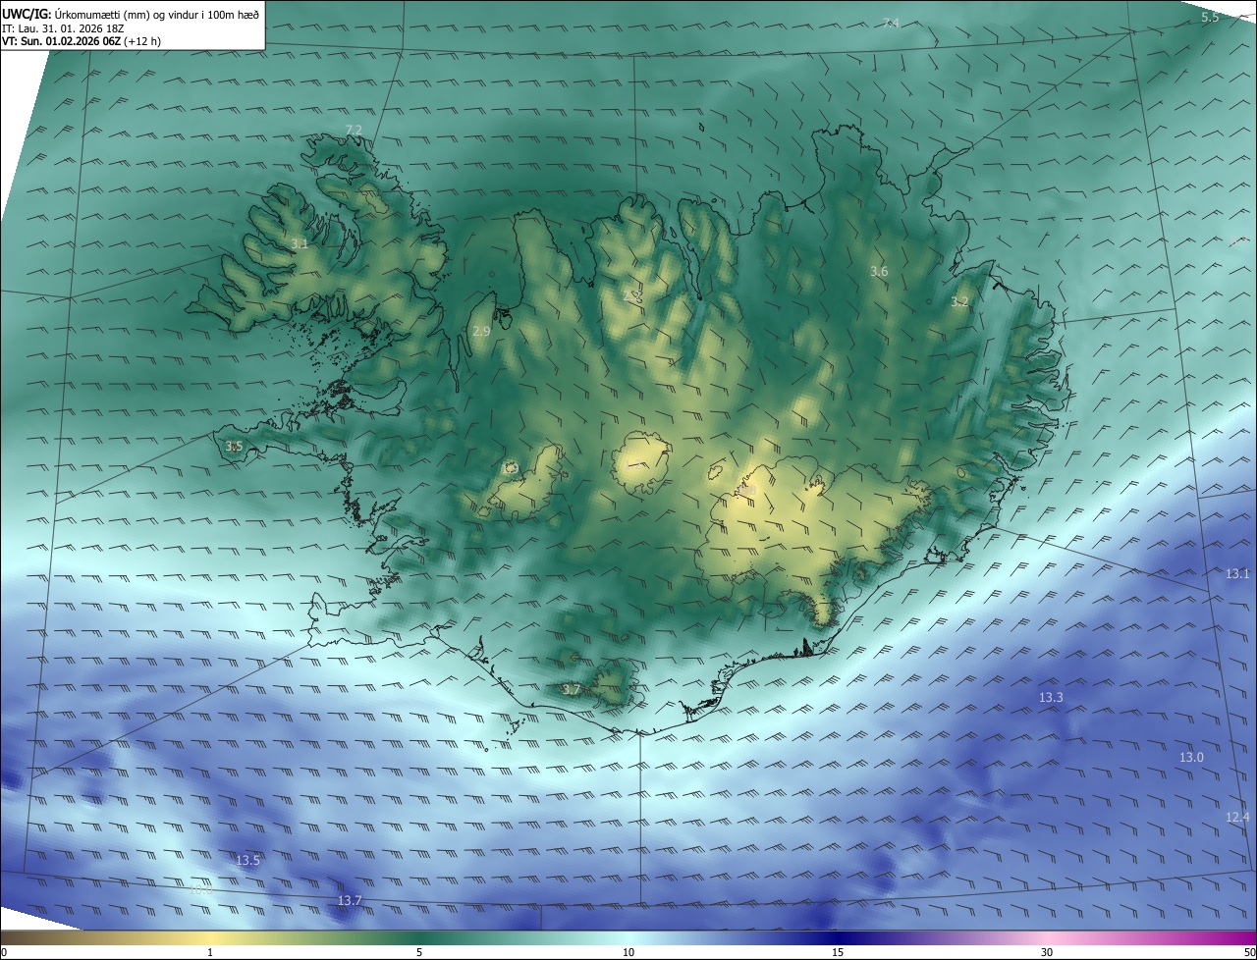This screenshot has width=1257, height=960.
Task: Click the 7.2 value above the Westfjords
Action: pyautogui.click(x=355, y=130)
